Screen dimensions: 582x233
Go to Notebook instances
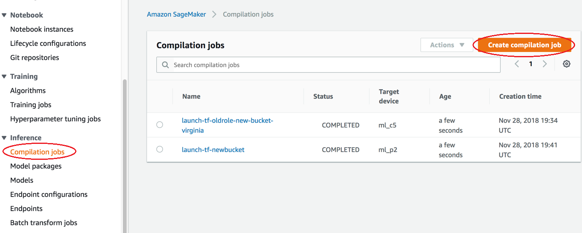coord(42,29)
